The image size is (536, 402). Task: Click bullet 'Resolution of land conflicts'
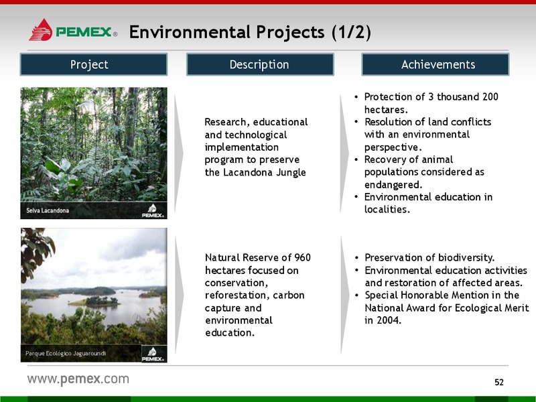tap(423, 135)
